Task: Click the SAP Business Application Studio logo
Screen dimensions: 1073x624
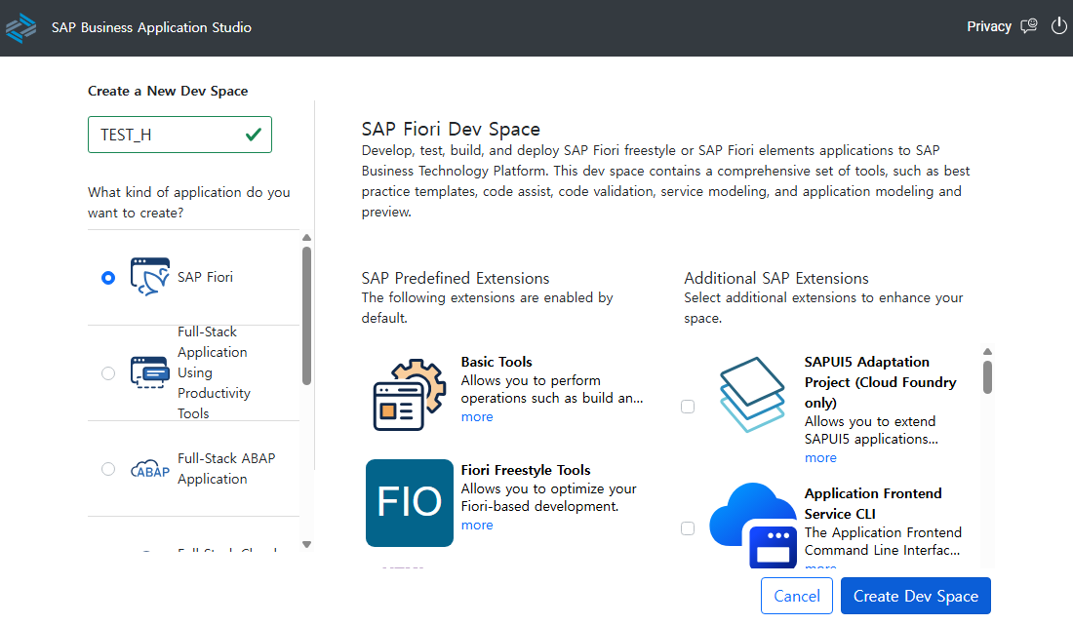Action: [20, 27]
